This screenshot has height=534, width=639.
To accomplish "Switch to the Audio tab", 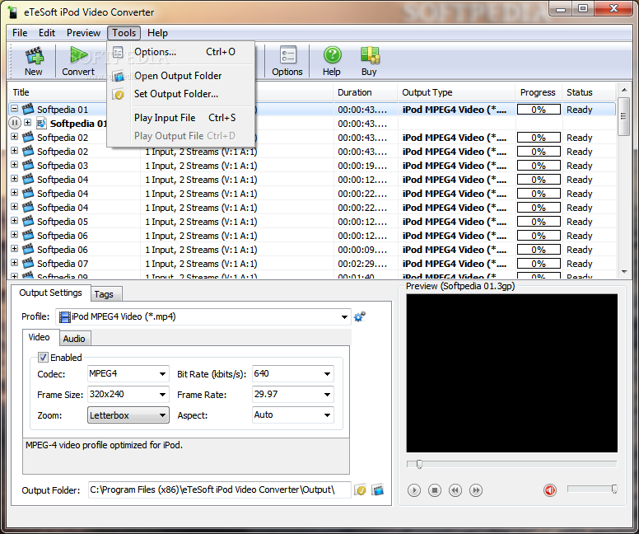I will tap(74, 339).
